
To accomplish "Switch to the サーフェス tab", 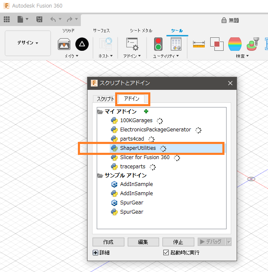I will 101,31.
